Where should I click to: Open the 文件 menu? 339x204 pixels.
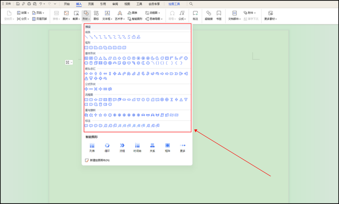(x=6, y=4)
